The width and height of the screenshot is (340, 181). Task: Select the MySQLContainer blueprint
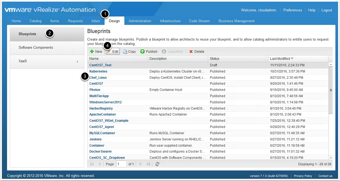point(102,133)
